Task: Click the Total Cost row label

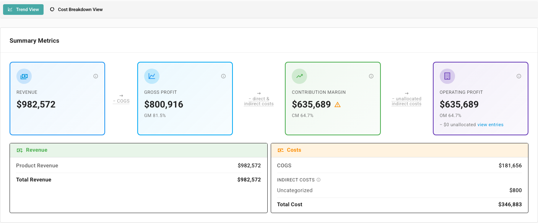Action: coord(289,204)
